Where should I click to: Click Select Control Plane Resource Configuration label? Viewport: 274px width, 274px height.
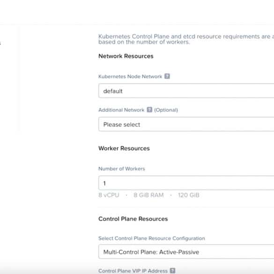pos(152,238)
